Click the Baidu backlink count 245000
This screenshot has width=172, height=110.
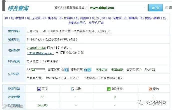(42, 105)
